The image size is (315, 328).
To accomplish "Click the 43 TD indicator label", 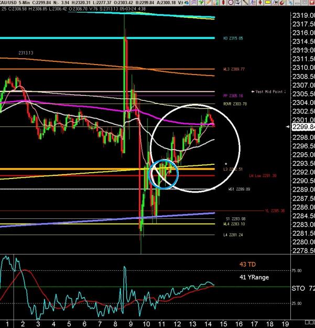I will (x=247, y=264).
